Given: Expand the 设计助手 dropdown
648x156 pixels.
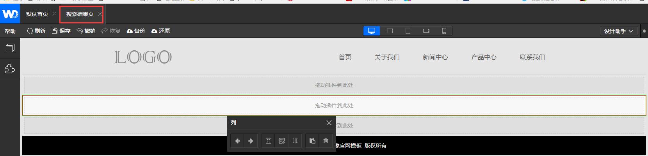Looking at the screenshot, I should click(x=618, y=31).
